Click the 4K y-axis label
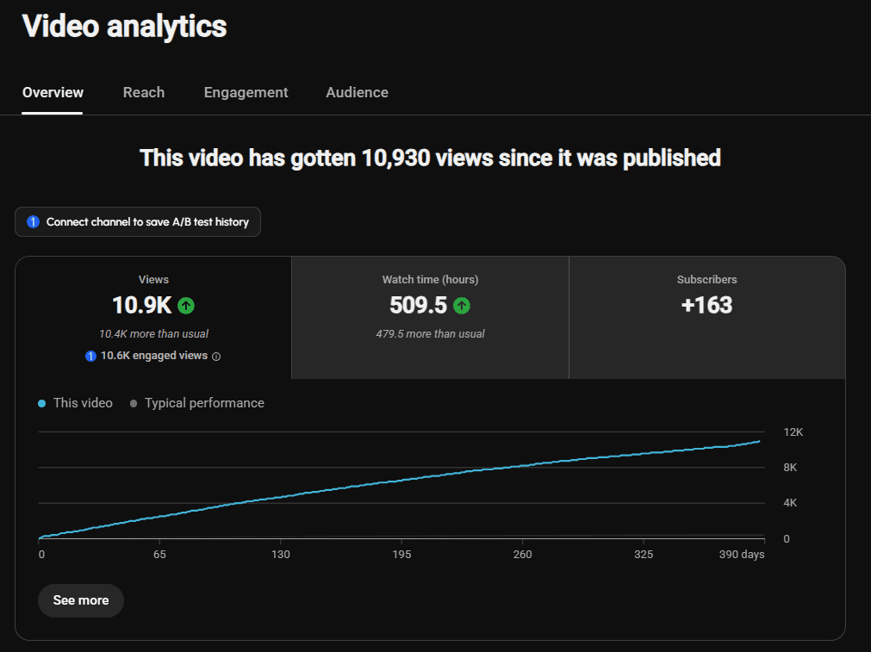This screenshot has height=652, width=871. (x=790, y=503)
